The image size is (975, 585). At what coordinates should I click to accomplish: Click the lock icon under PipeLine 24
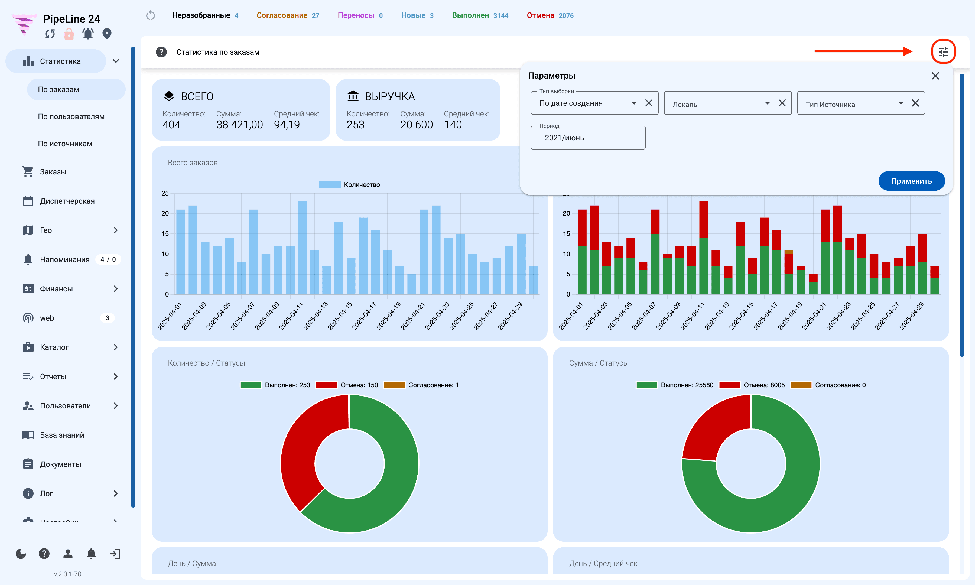click(x=69, y=34)
